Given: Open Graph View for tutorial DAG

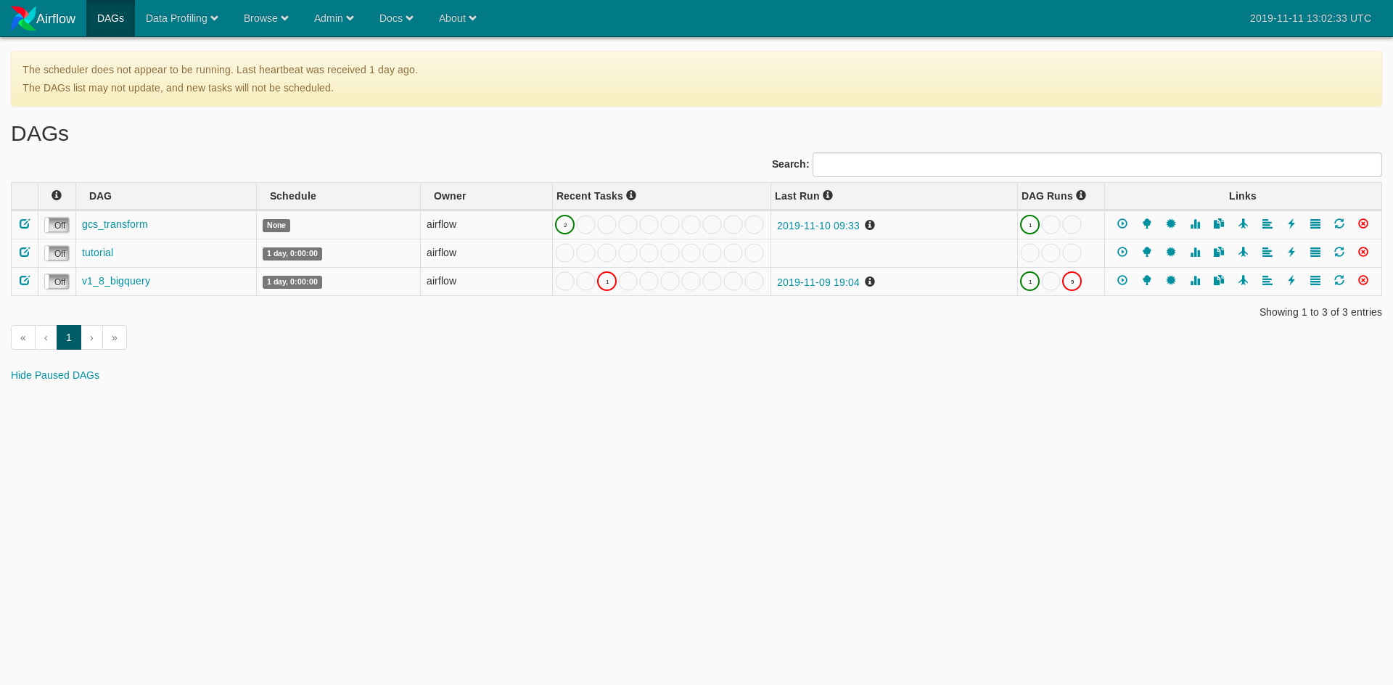Looking at the screenshot, I should pyautogui.click(x=1171, y=253).
